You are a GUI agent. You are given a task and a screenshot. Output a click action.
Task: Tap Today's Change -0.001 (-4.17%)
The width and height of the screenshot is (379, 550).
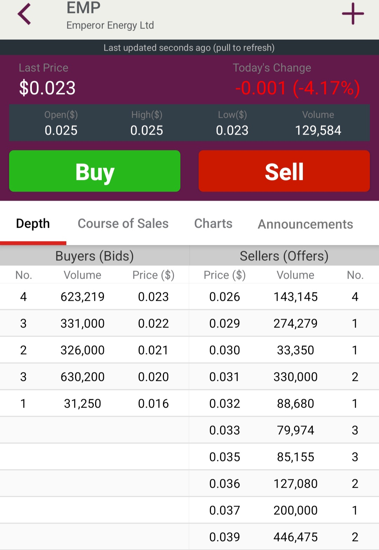[x=298, y=88]
